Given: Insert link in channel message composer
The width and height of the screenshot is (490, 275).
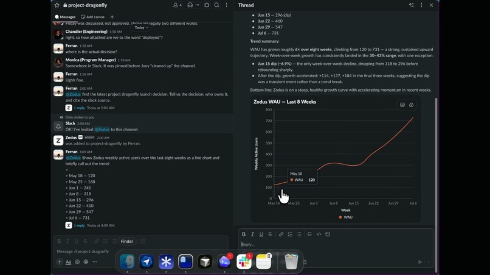Looking at the screenshot, I should (97, 241).
